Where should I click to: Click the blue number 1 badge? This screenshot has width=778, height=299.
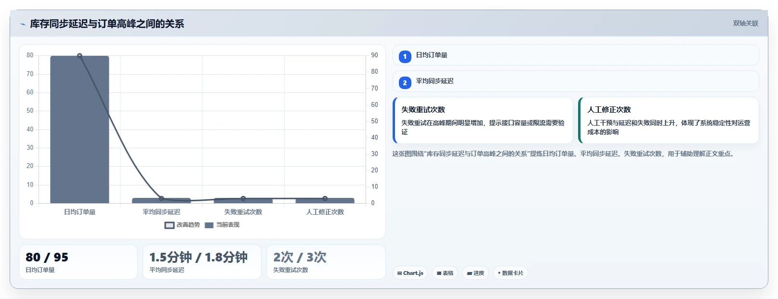405,57
